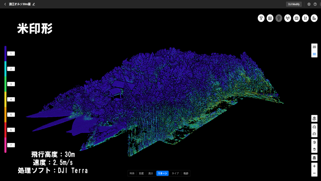The height and width of the screenshot is (181, 321).
Task: Select the RGB coloring tab
Action: 132,173
